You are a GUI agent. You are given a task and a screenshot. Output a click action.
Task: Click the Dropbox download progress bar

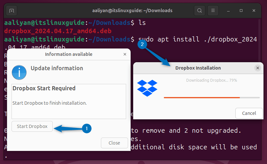click(x=211, y=97)
